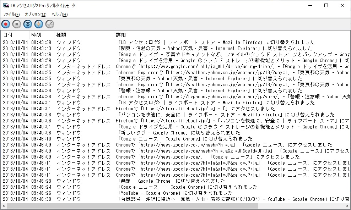This screenshot has height=210, width=351.
Task: Click the horizontal scrollbar right arrow
Action: click(347, 206)
